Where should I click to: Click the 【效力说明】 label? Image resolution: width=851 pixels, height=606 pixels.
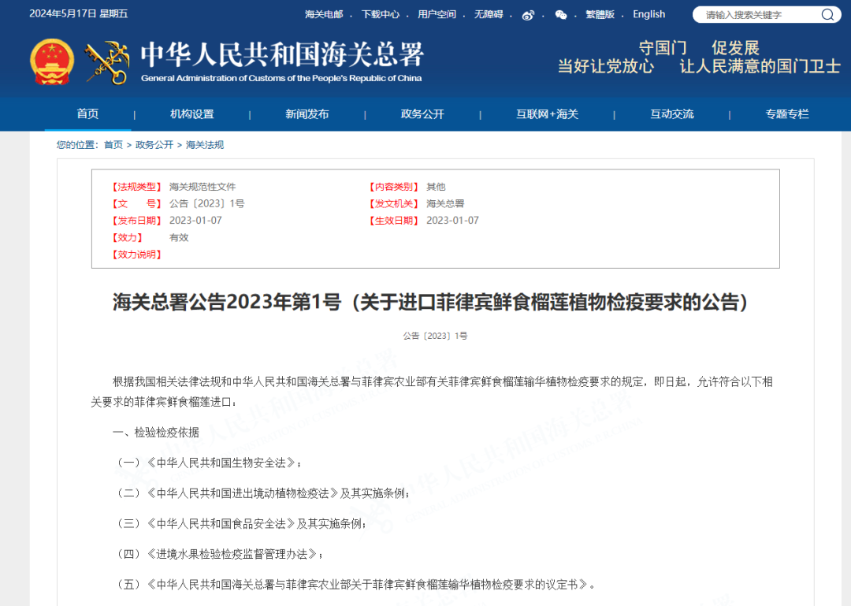point(137,254)
